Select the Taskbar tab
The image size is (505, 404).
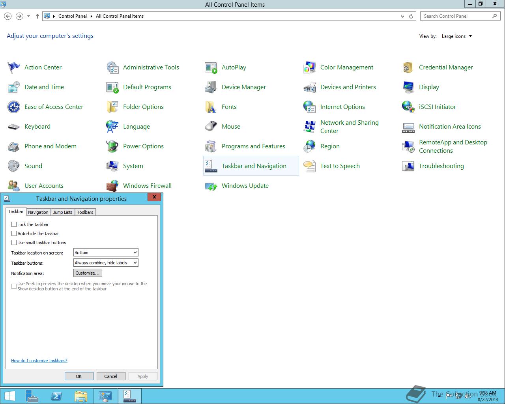click(x=16, y=211)
